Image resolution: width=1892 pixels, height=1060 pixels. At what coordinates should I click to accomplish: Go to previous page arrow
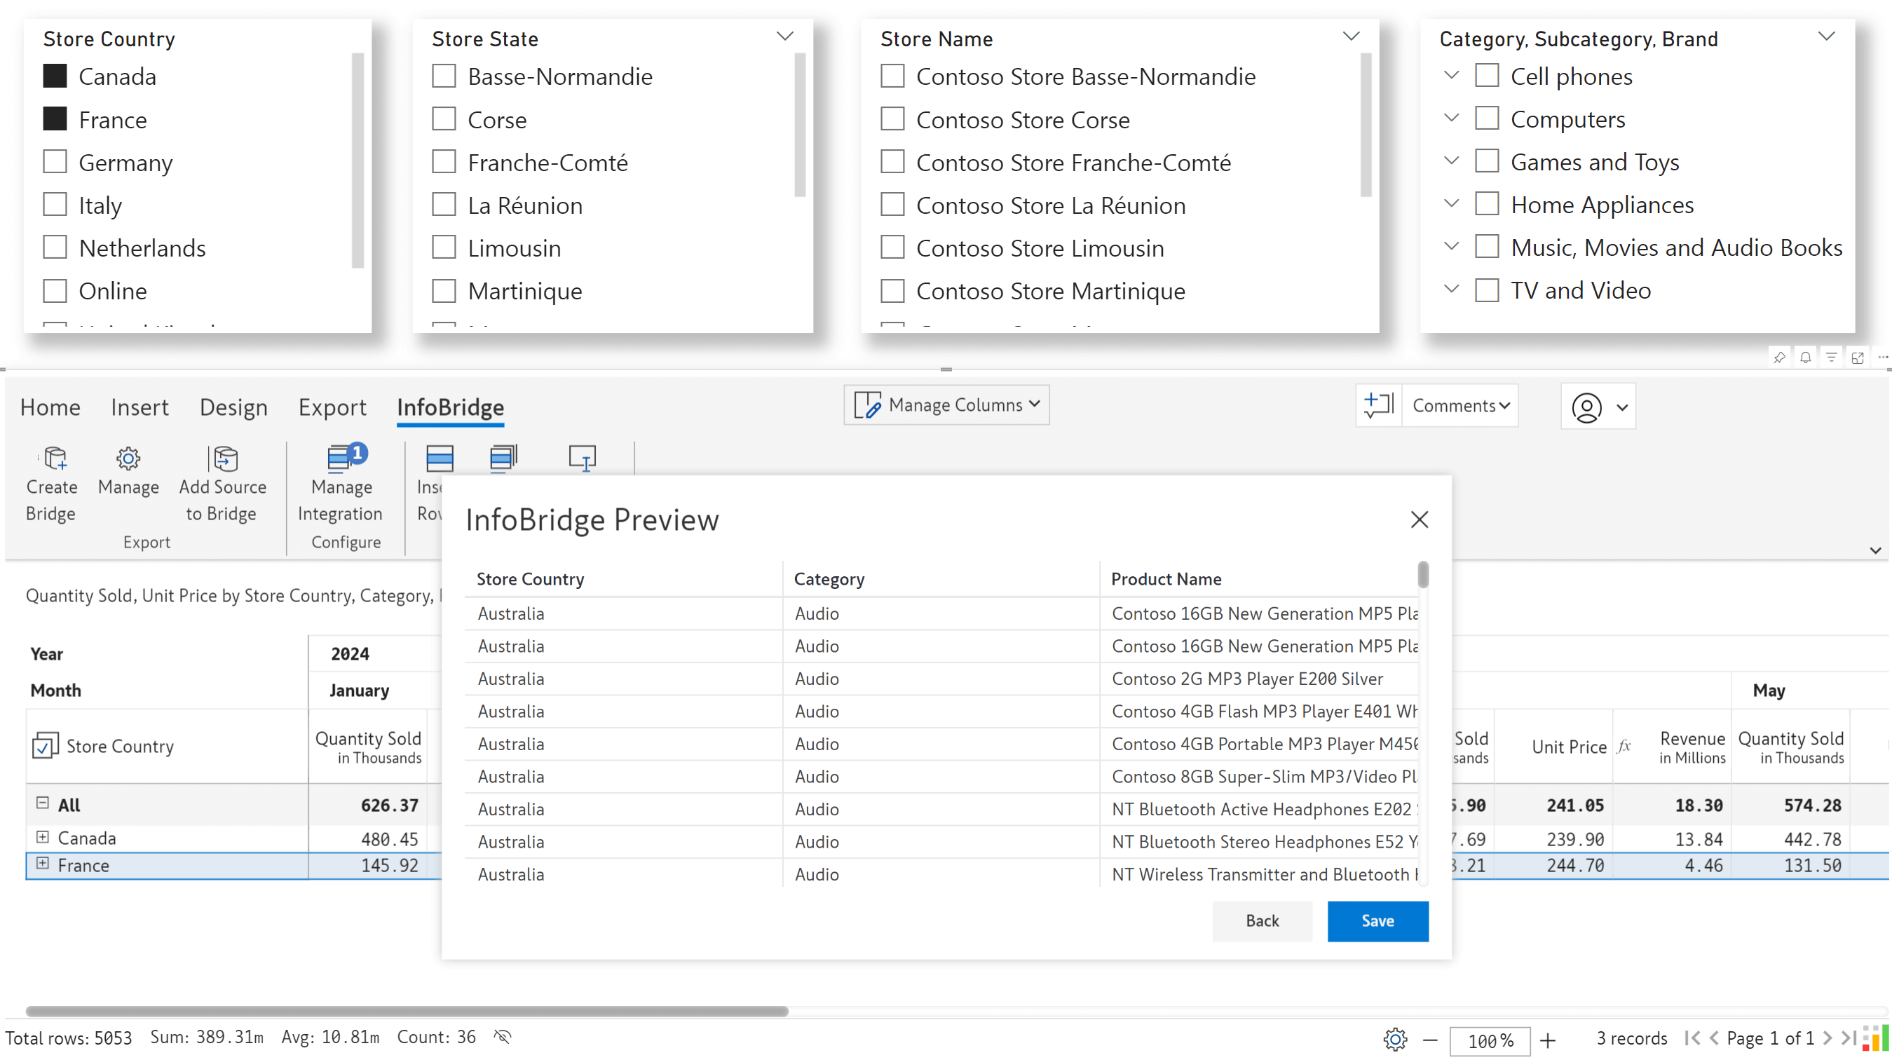coord(1713,1038)
